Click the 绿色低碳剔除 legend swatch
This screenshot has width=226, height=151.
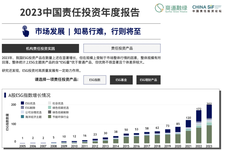click(x=50, y=112)
